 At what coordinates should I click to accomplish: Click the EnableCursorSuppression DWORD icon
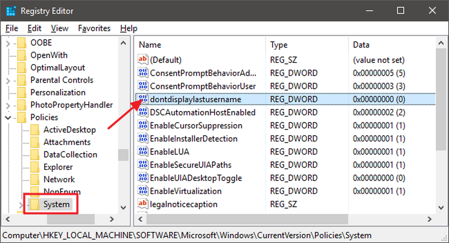click(143, 125)
